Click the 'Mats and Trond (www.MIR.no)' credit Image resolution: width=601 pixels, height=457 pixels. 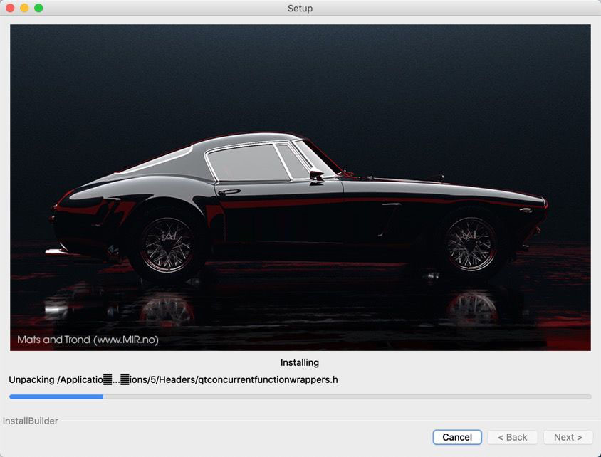(88, 340)
